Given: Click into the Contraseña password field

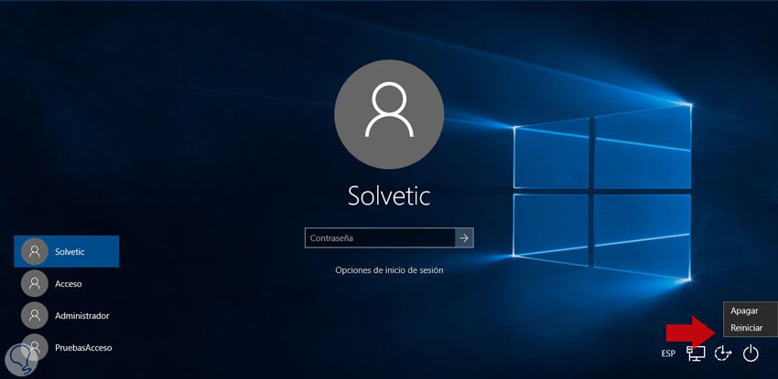Looking at the screenshot, I should click(380, 238).
